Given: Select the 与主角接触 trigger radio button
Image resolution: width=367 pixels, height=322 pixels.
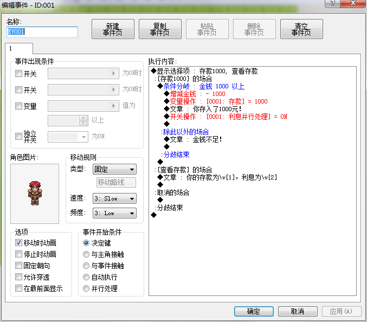Looking at the screenshot, I should click(x=86, y=254).
